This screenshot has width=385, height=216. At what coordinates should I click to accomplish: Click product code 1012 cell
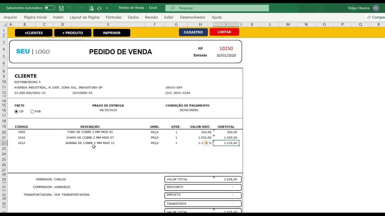pos(21,143)
